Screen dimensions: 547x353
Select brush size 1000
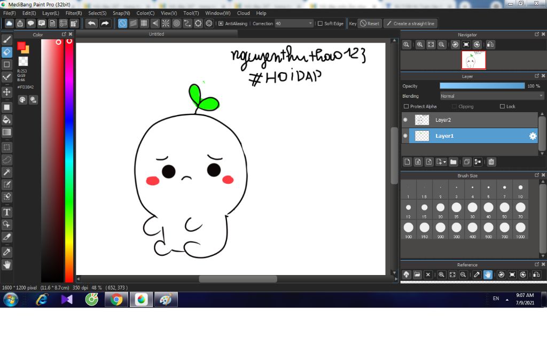click(520, 230)
